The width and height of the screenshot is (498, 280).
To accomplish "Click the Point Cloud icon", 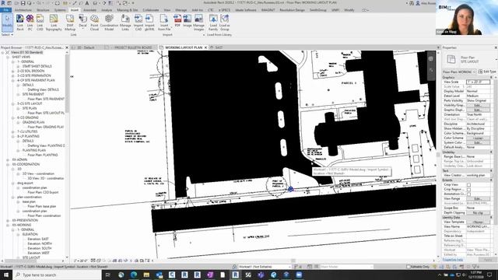I will point(94,23).
